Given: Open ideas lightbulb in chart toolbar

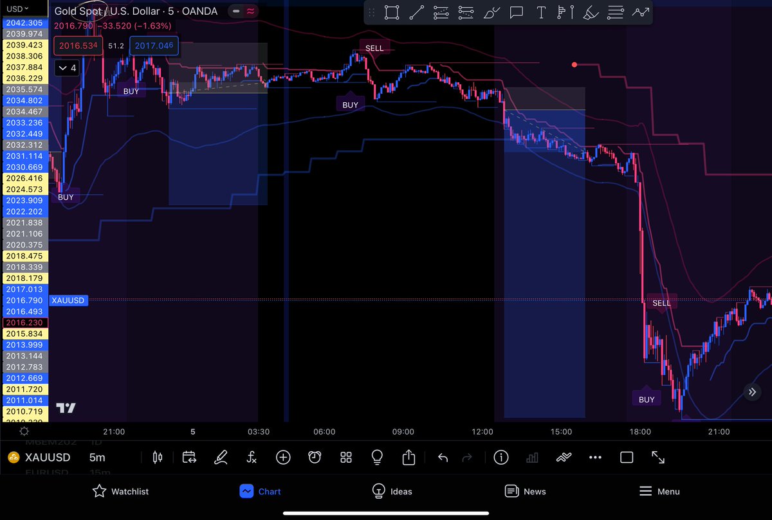Looking at the screenshot, I should 378,458.
